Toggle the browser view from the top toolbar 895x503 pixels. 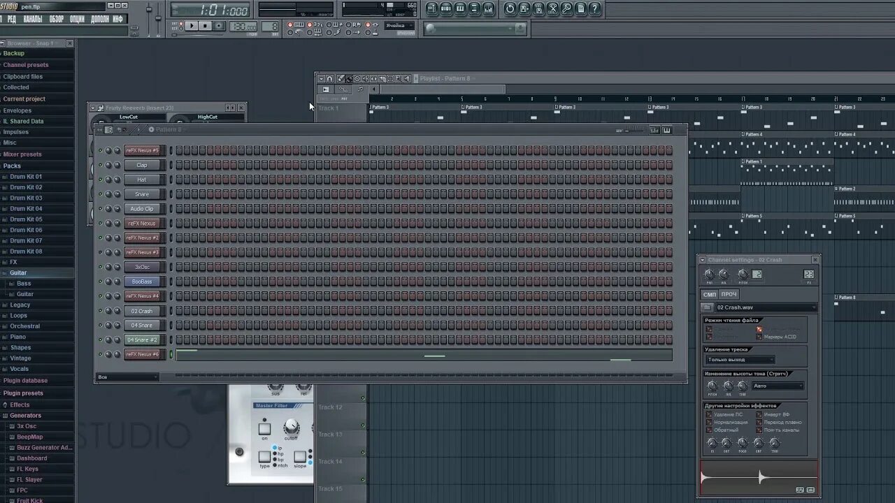point(474,8)
